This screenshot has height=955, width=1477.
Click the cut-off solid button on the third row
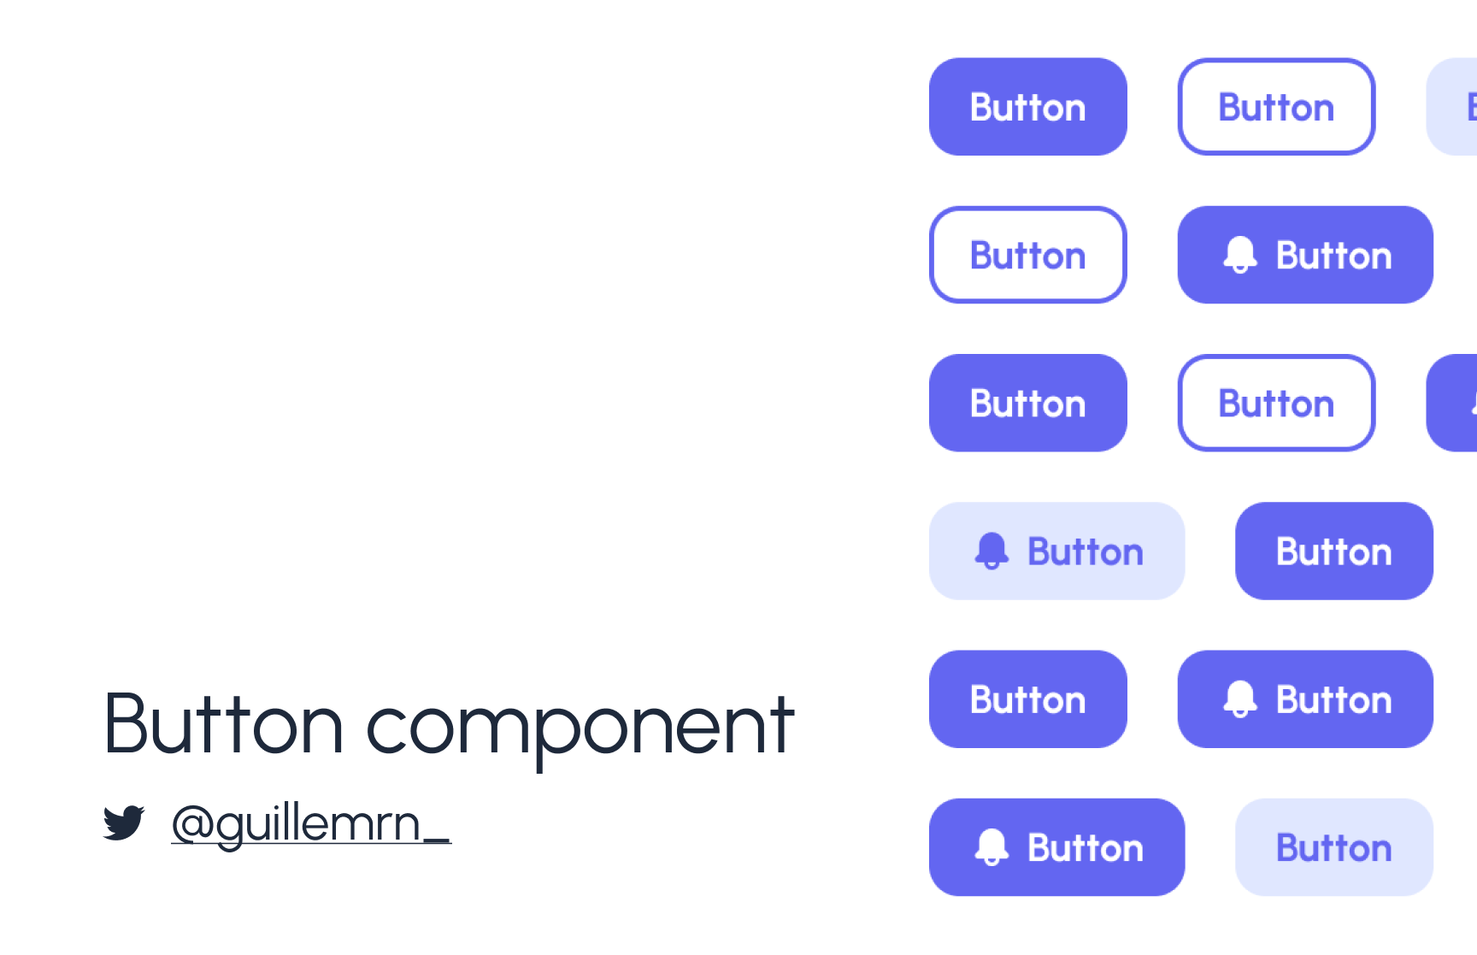(1452, 403)
